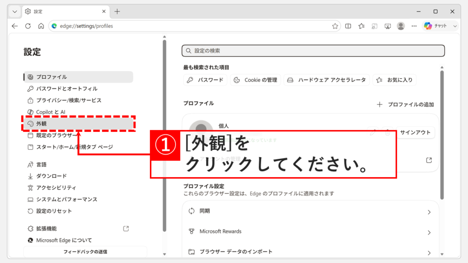The image size is (468, 263).
Task: Open 既定のブラウザー settings
Action: point(79,135)
